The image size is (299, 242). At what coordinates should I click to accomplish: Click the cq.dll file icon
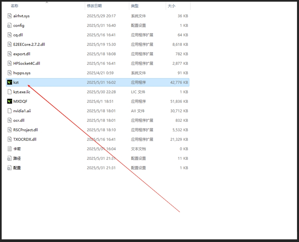tap(10, 35)
